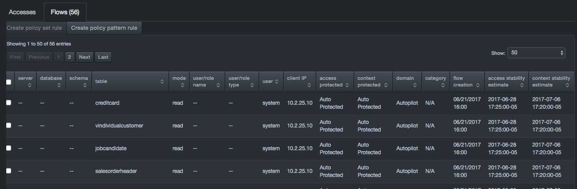Screen dimensions: 577x189
Task: Select the jobcandidate row checkbox
Action: point(8,148)
